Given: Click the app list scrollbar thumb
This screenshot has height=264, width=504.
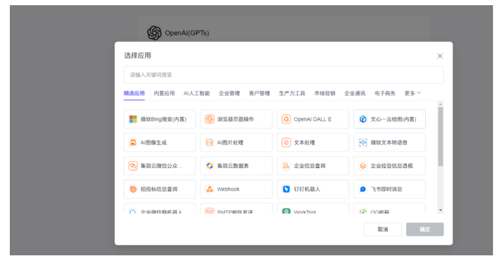Looking at the screenshot, I should (440, 137).
